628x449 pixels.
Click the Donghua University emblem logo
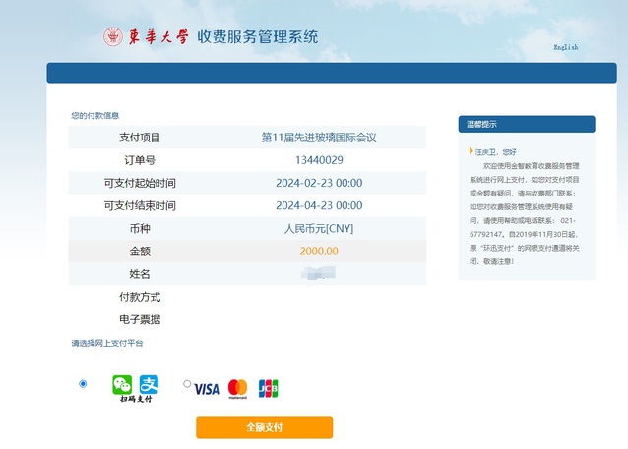click(113, 37)
